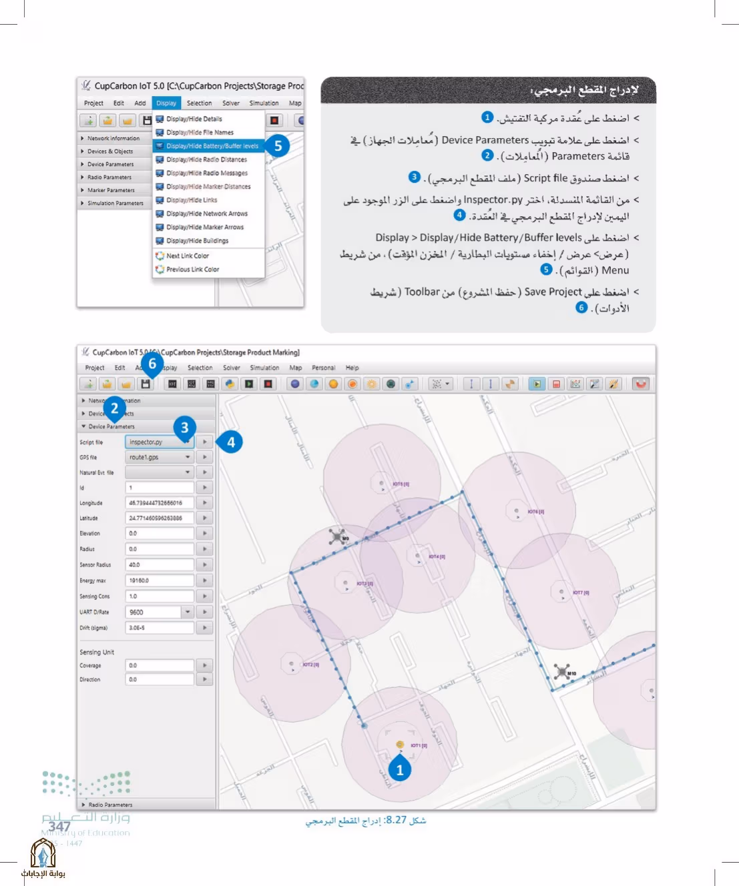Click the Latitude input field
739x886 pixels.
tap(160, 518)
